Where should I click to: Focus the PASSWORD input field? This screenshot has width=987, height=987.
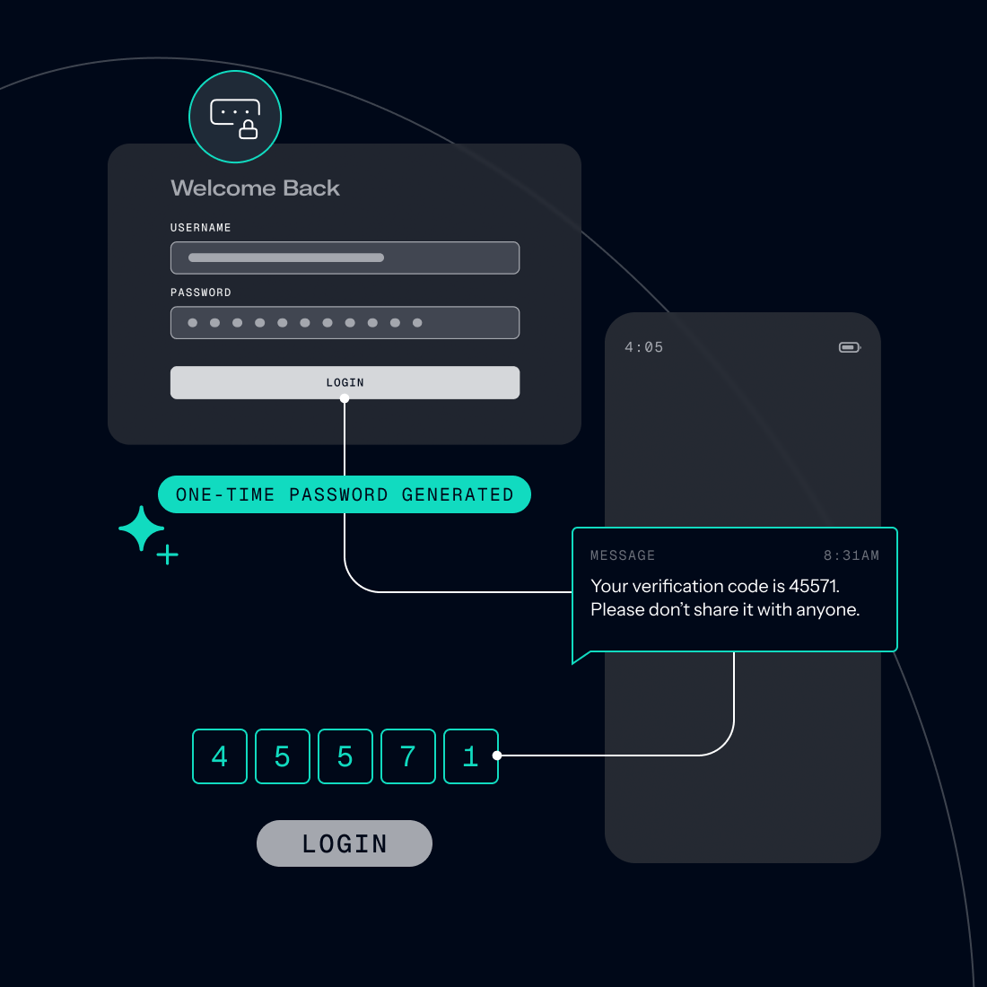coord(345,323)
